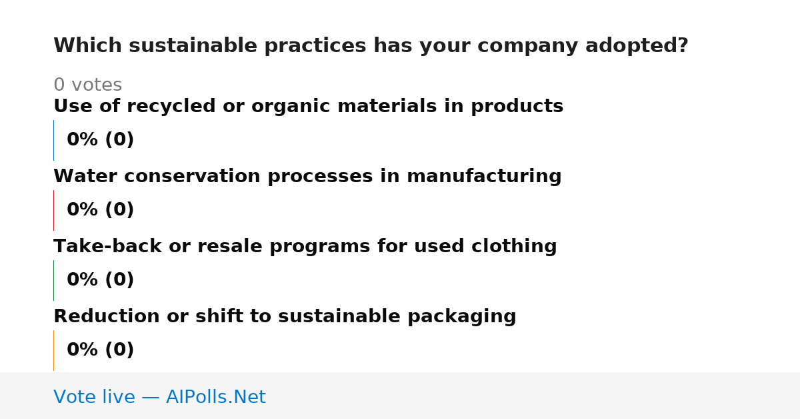Click the red bar under water conservation option
Viewport: 800px width, 419px height.
[x=53, y=210]
